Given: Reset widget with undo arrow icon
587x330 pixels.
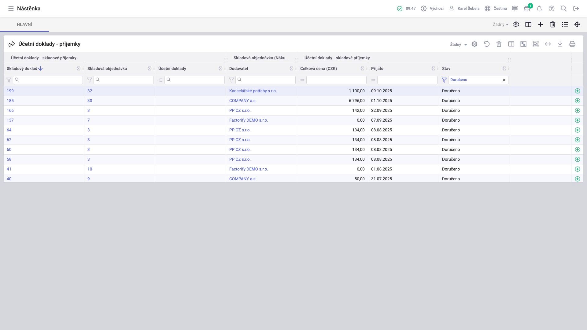Looking at the screenshot, I should (487, 44).
